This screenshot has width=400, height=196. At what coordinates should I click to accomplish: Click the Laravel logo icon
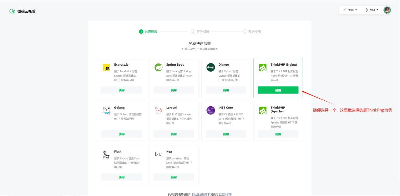[x=159, y=110]
